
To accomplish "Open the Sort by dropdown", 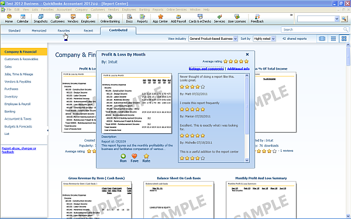I will tap(273, 39).
